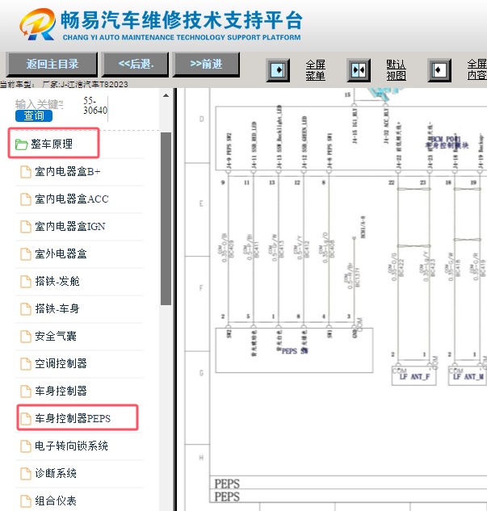The width and height of the screenshot is (487, 511).
Task: Click the page icon beside 车身控制器PEPS
Action: pos(25,418)
